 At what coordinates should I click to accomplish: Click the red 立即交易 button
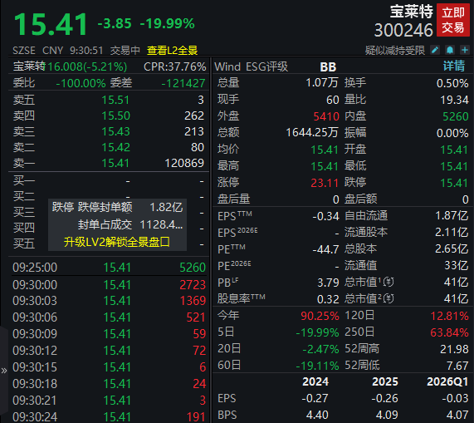[453, 20]
